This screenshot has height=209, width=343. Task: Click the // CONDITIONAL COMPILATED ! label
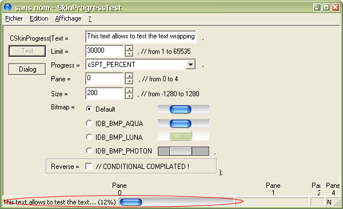pos(142,167)
